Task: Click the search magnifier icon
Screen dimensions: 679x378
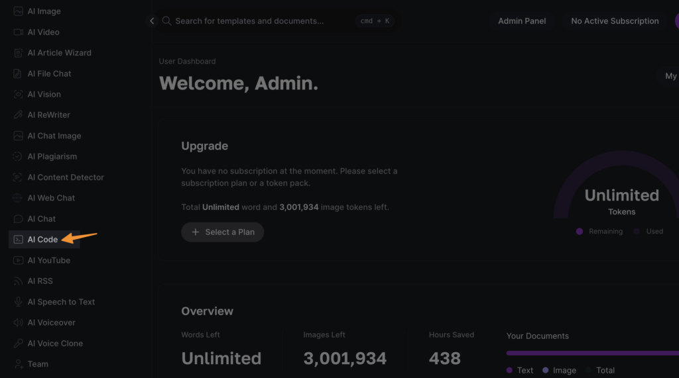Action: tap(166, 21)
